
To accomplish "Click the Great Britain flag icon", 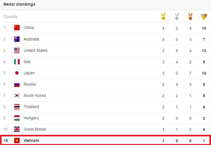I will click(x=17, y=129).
